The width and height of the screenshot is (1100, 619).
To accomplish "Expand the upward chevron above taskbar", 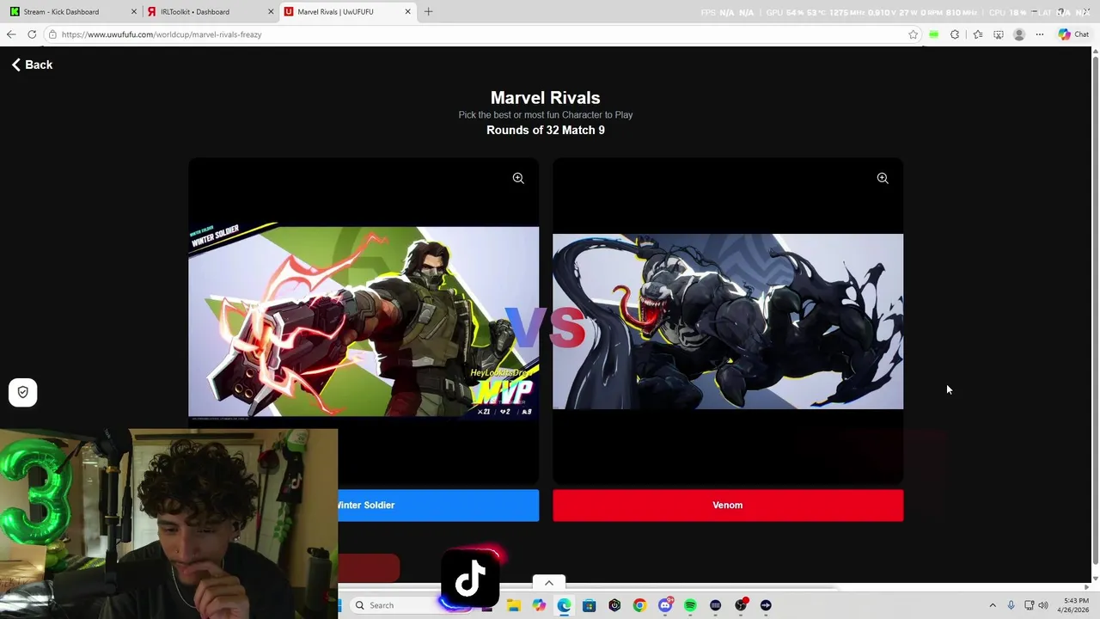I will click(x=549, y=583).
